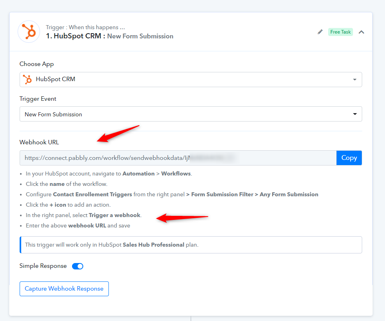Screen dimensions: 385x321
Task: Click the Capture Webhook Response button
Action: click(64, 289)
